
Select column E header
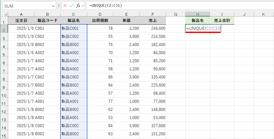[126, 14]
